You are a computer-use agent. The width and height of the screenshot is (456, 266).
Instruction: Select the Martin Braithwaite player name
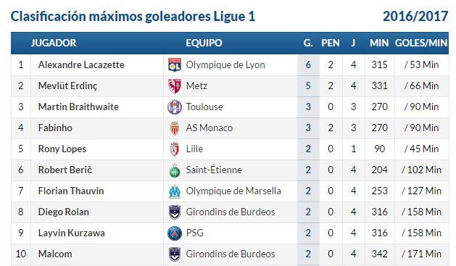tap(78, 107)
